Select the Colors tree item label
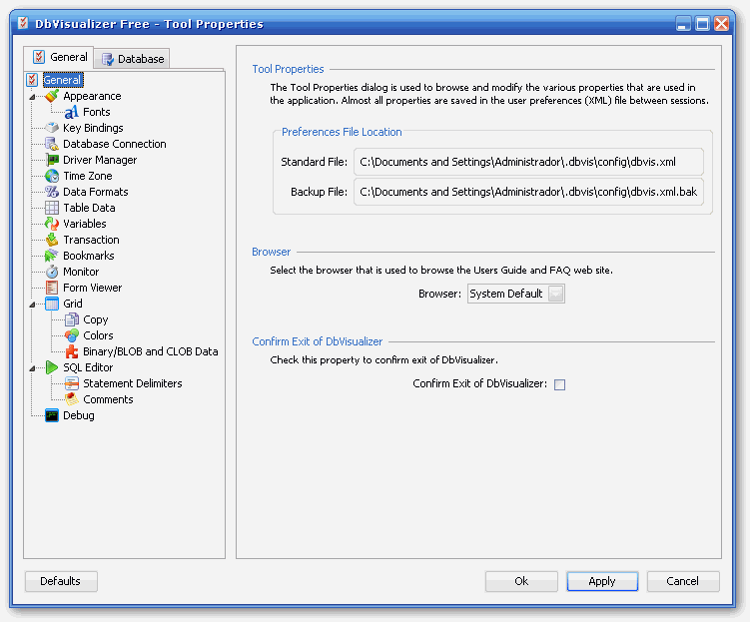The width and height of the screenshot is (750, 622). 99,335
